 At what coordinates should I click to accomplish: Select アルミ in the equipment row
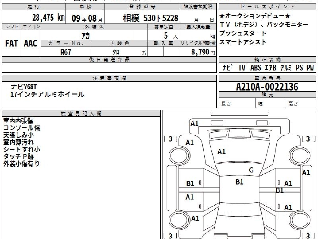(286, 68)
